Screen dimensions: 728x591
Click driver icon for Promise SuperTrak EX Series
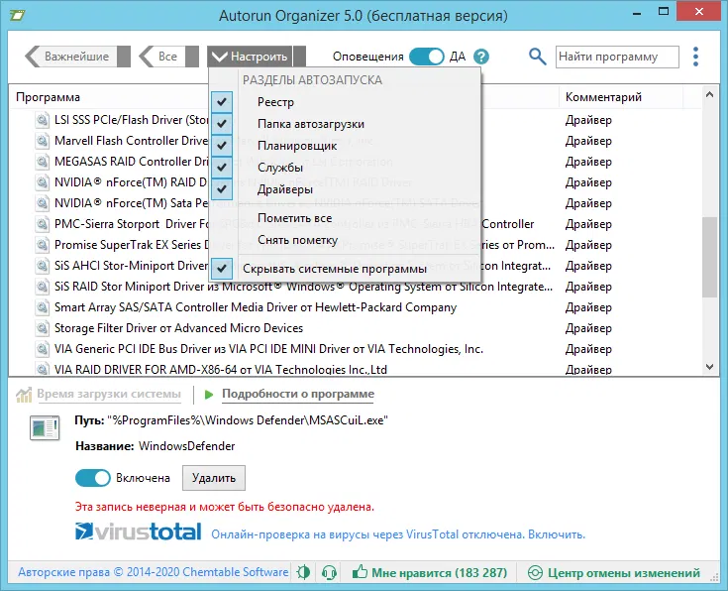coord(43,245)
